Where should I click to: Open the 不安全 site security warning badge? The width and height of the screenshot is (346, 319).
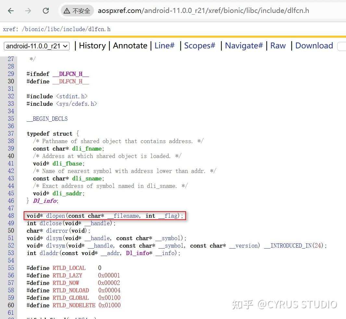click(x=77, y=10)
